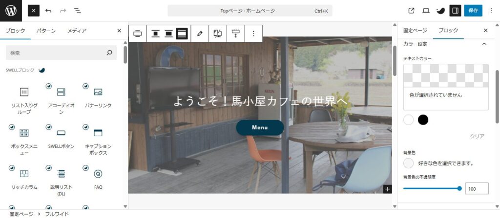Click the inserter panel scrollbar
500x218 pixels.
point(125,54)
